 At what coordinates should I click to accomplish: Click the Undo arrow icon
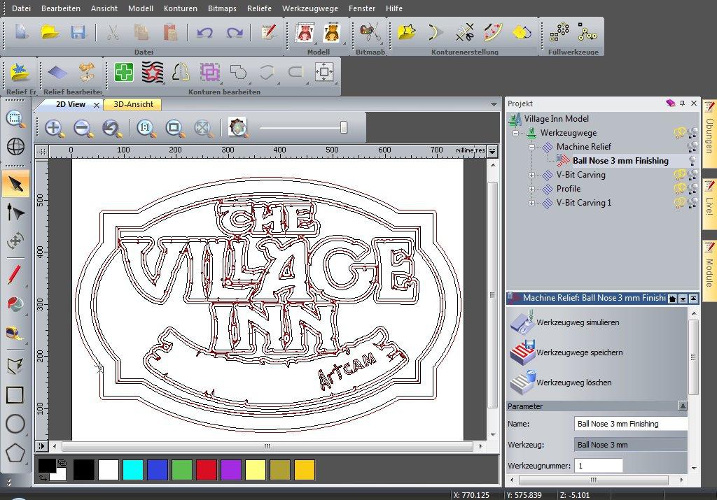point(204,32)
